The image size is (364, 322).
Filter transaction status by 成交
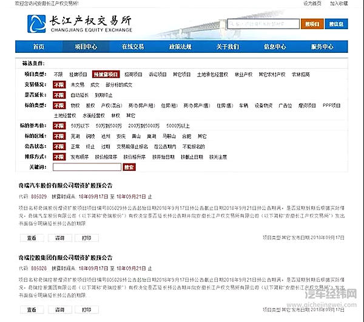(x=95, y=85)
